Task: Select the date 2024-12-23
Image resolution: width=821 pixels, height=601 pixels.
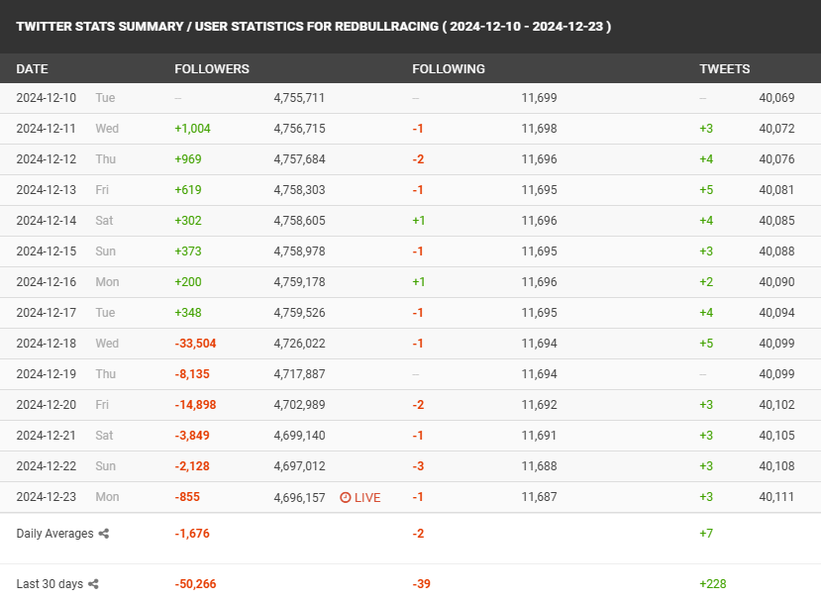Action: pos(47,497)
